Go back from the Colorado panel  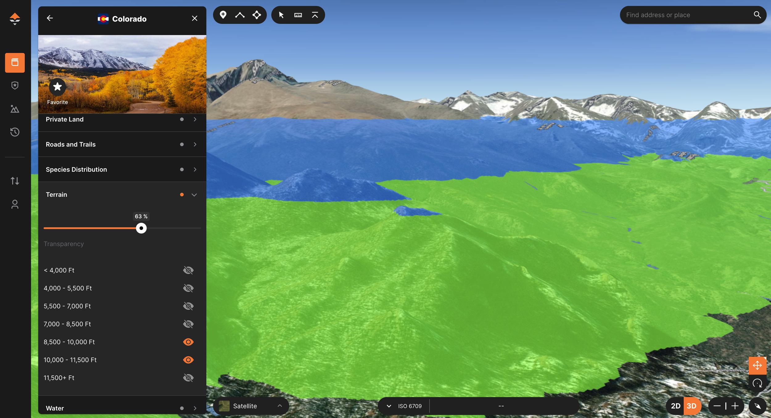50,18
